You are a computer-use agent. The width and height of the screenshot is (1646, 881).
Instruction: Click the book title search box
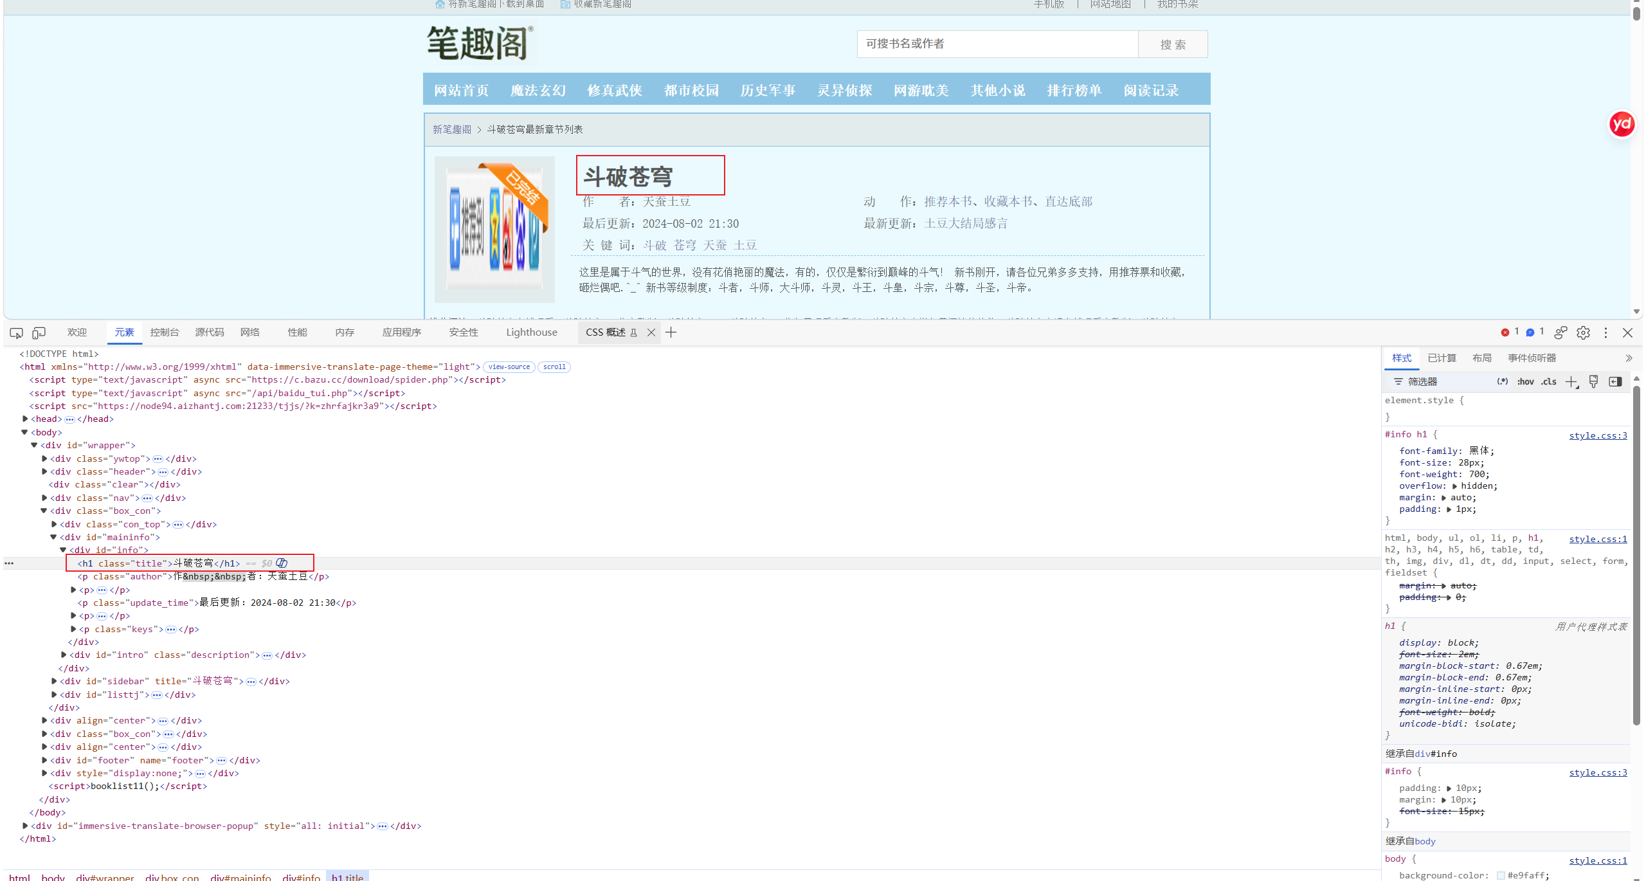tap(997, 44)
